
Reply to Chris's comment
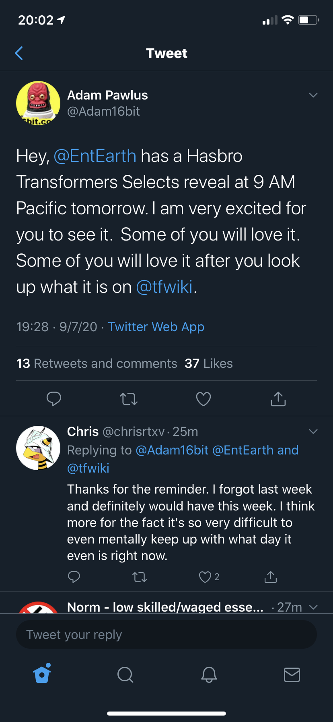(74, 577)
